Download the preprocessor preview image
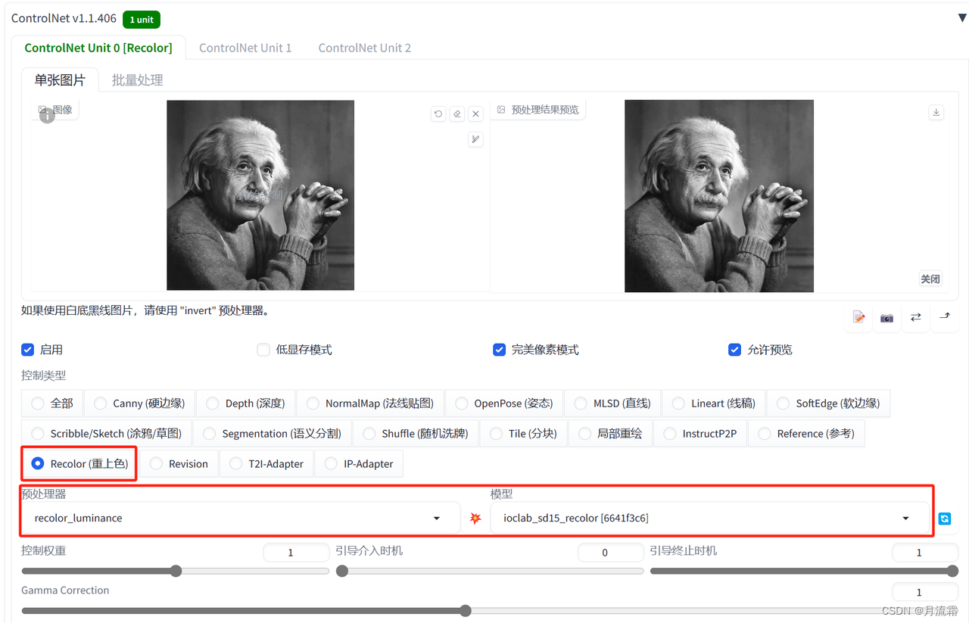 point(936,112)
